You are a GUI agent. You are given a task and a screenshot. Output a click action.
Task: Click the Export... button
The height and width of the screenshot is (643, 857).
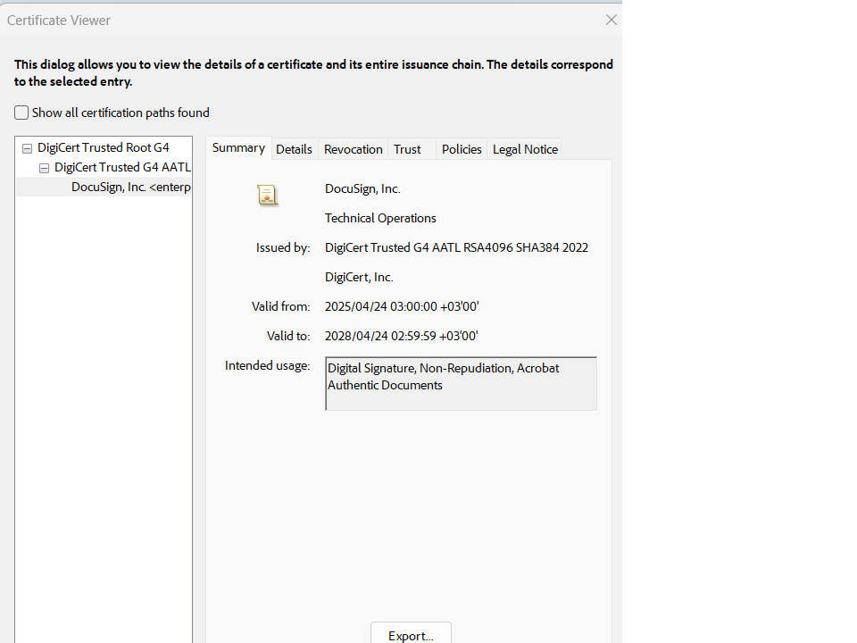411,635
